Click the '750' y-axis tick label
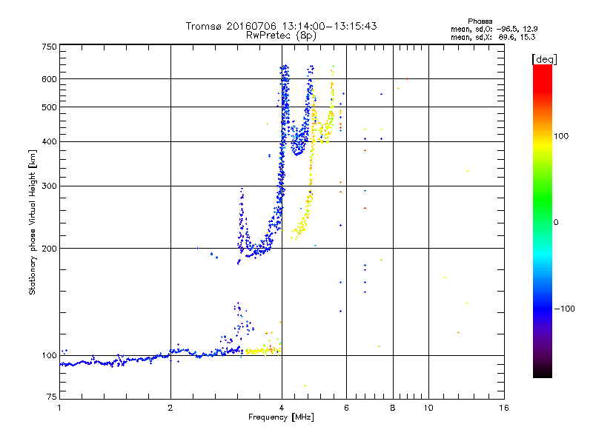This screenshot has height=444, width=593. click(50, 47)
